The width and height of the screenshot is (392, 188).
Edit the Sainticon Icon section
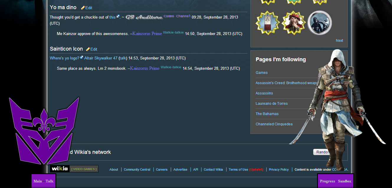[94, 49]
